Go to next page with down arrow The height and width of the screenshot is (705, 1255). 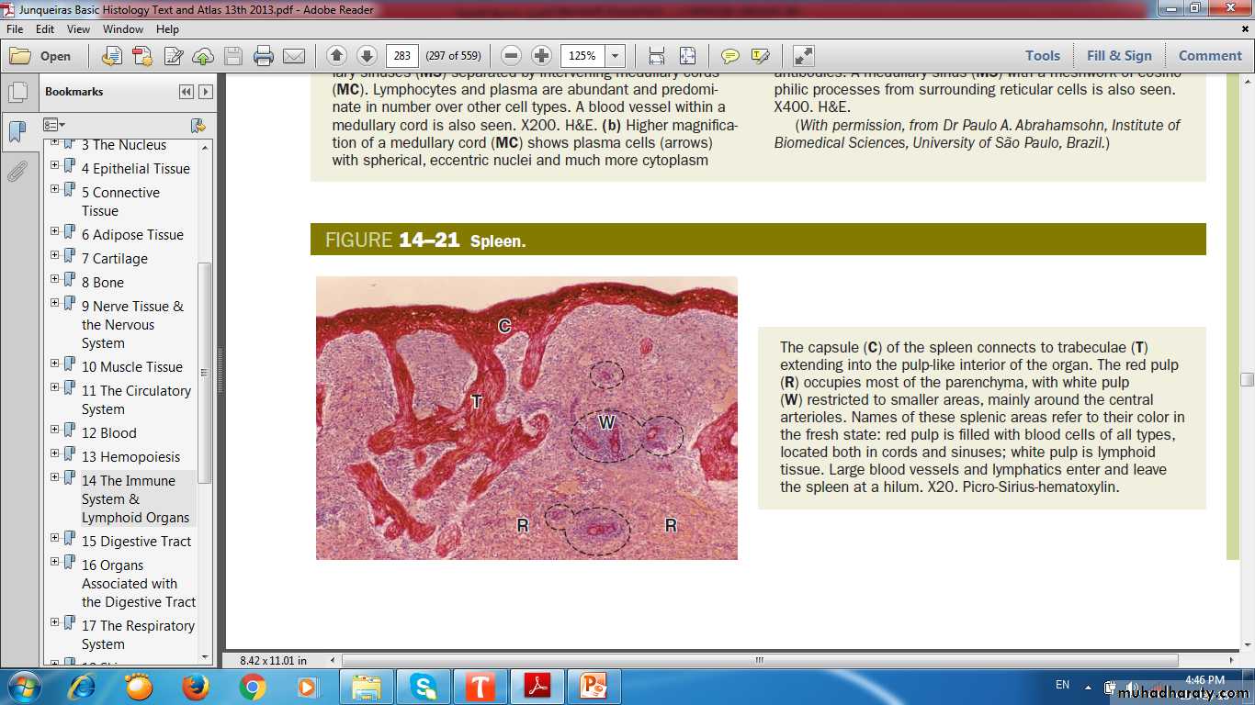pos(367,56)
